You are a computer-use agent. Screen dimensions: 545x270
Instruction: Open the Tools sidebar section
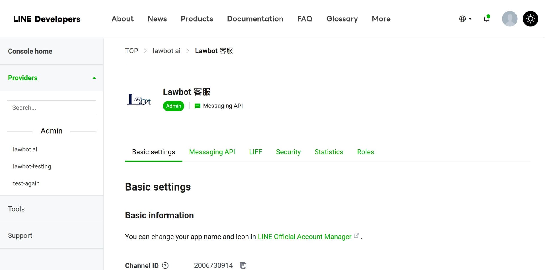[16, 209]
